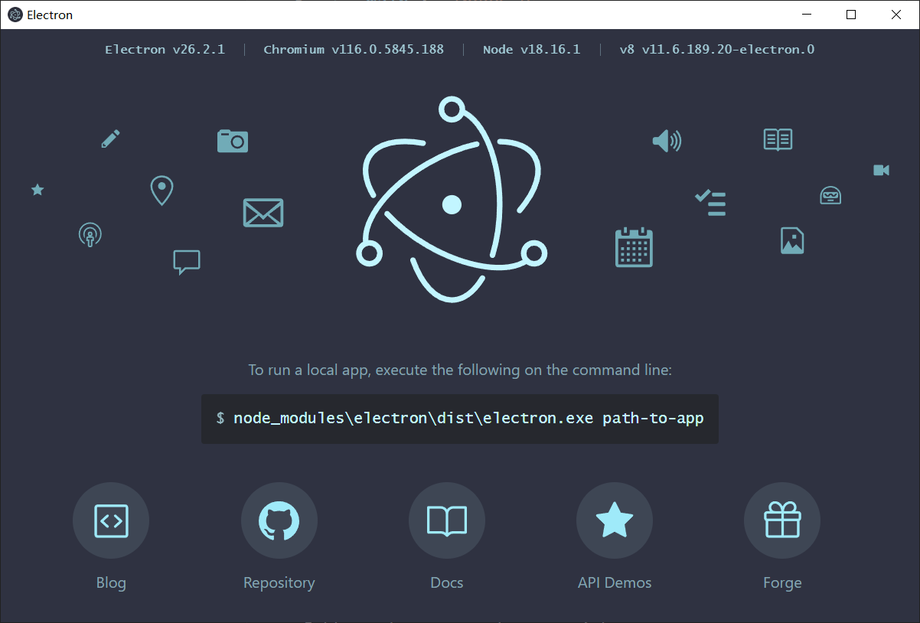Screen dimensions: 920x623
Task: Click the podcast broadcast icon
Action: [x=90, y=234]
